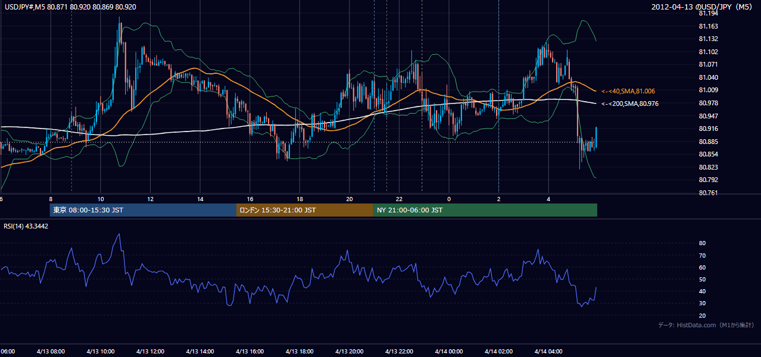Viewport: 761px width, 357px height.
Task: Click price axis value 80.978
Action: 709,103
